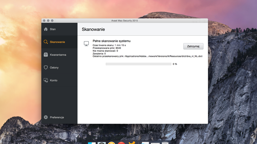The height and width of the screenshot is (144, 257).
Task: Close the Avast Mac Security window
Action: 44,21
